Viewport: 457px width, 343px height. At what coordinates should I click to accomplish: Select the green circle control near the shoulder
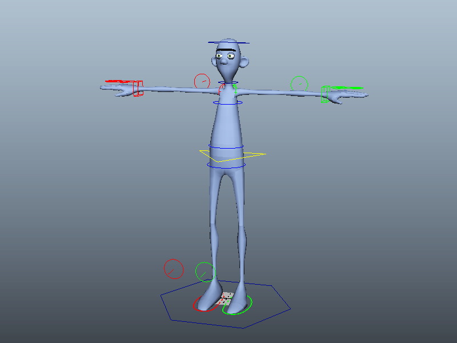pyautogui.click(x=299, y=83)
